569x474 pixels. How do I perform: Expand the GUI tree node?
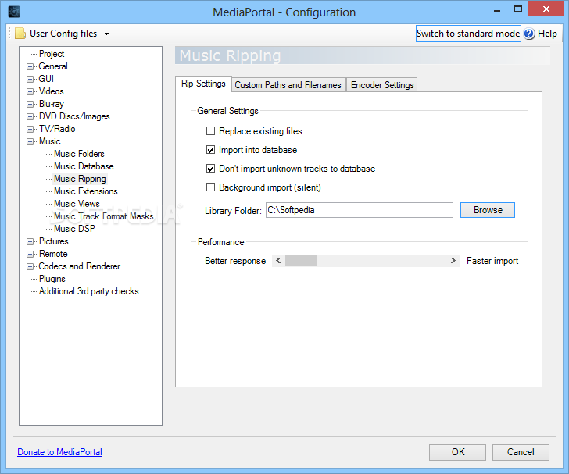pyautogui.click(x=30, y=79)
